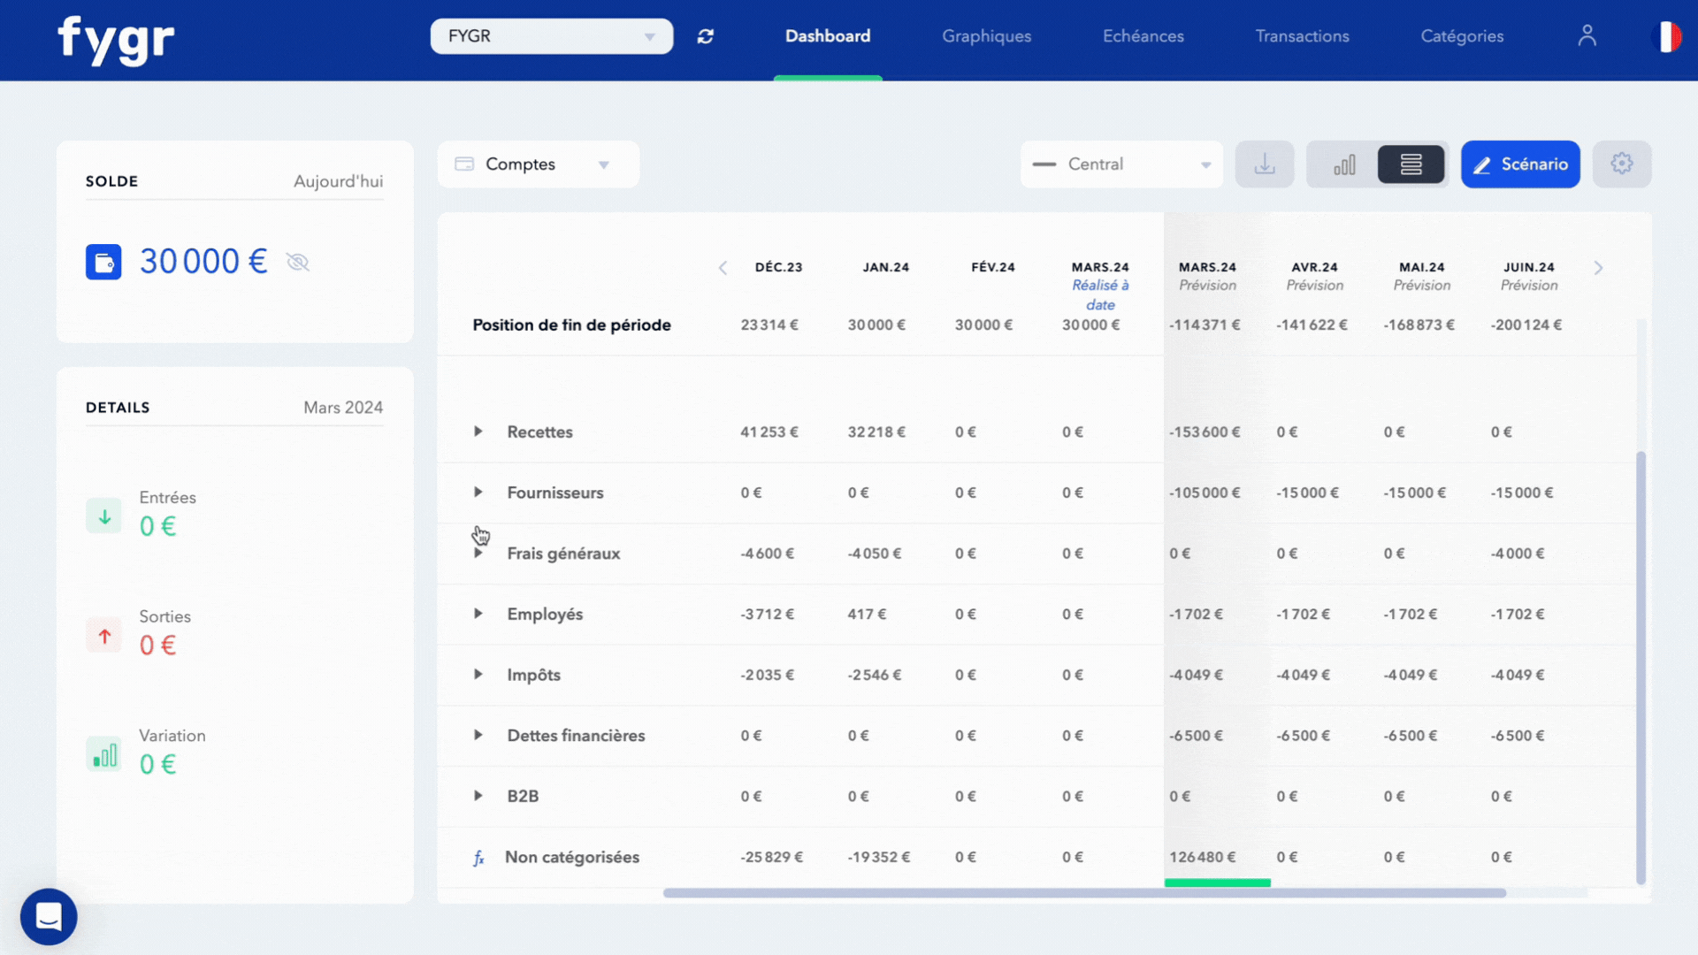Image resolution: width=1698 pixels, height=955 pixels.
Task: Click the blue wallet balance icon
Action: point(103,262)
